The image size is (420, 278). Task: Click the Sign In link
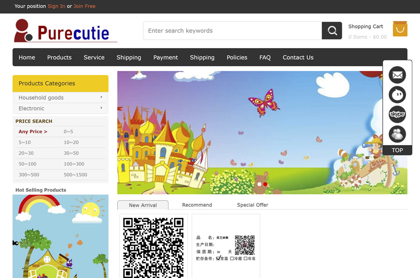(x=56, y=6)
